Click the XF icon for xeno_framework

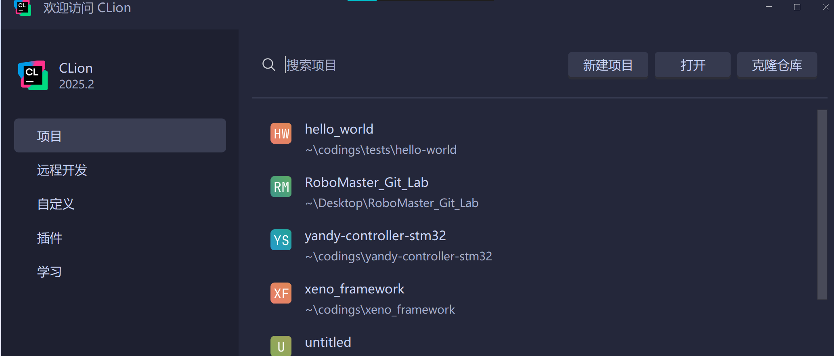pyautogui.click(x=281, y=293)
